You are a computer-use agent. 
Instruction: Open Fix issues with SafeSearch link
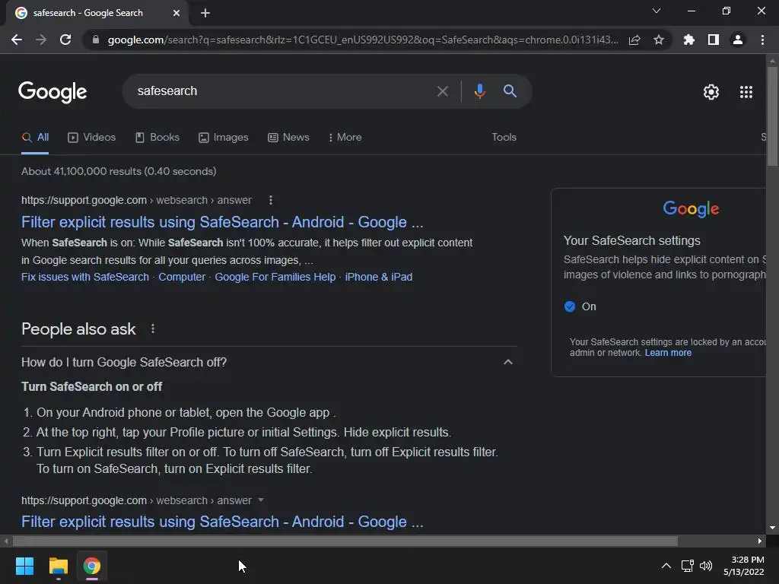point(85,277)
